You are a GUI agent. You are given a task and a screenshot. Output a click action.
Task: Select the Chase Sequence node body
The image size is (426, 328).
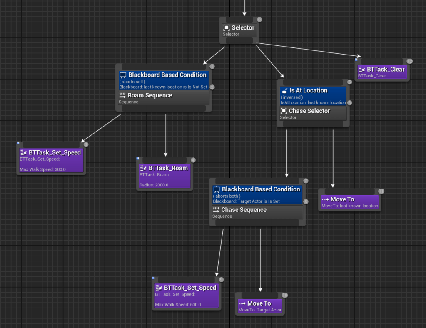[x=257, y=212]
